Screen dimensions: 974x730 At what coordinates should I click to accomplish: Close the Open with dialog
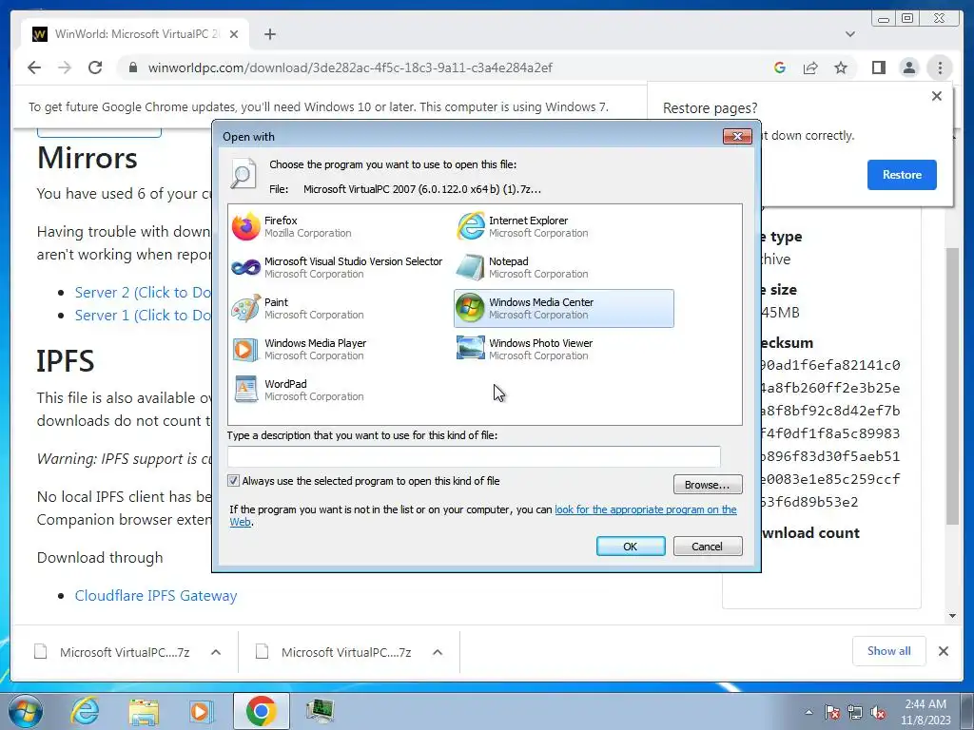pos(737,136)
